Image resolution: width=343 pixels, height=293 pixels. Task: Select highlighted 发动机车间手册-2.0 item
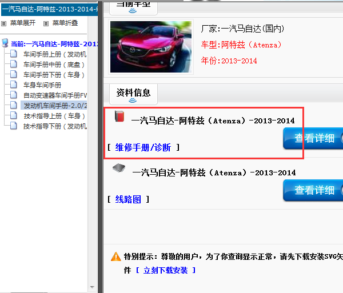tap(54, 106)
